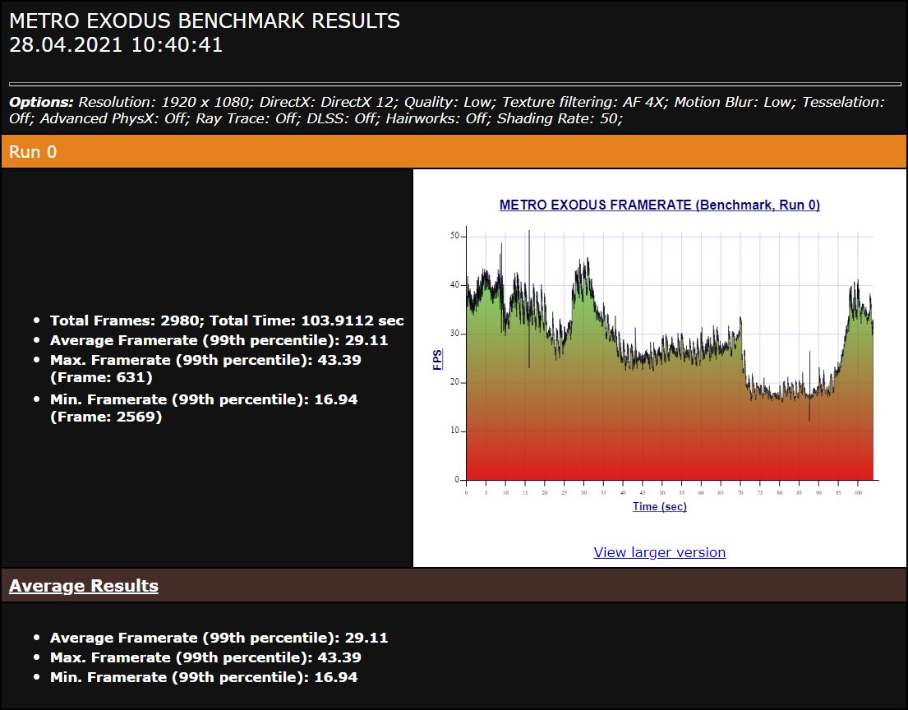
Task: Click the Run 0 header bar
Action: point(454,152)
